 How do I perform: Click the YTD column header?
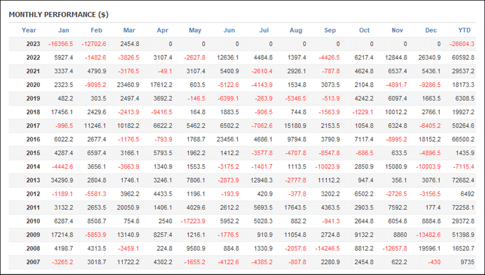point(464,30)
